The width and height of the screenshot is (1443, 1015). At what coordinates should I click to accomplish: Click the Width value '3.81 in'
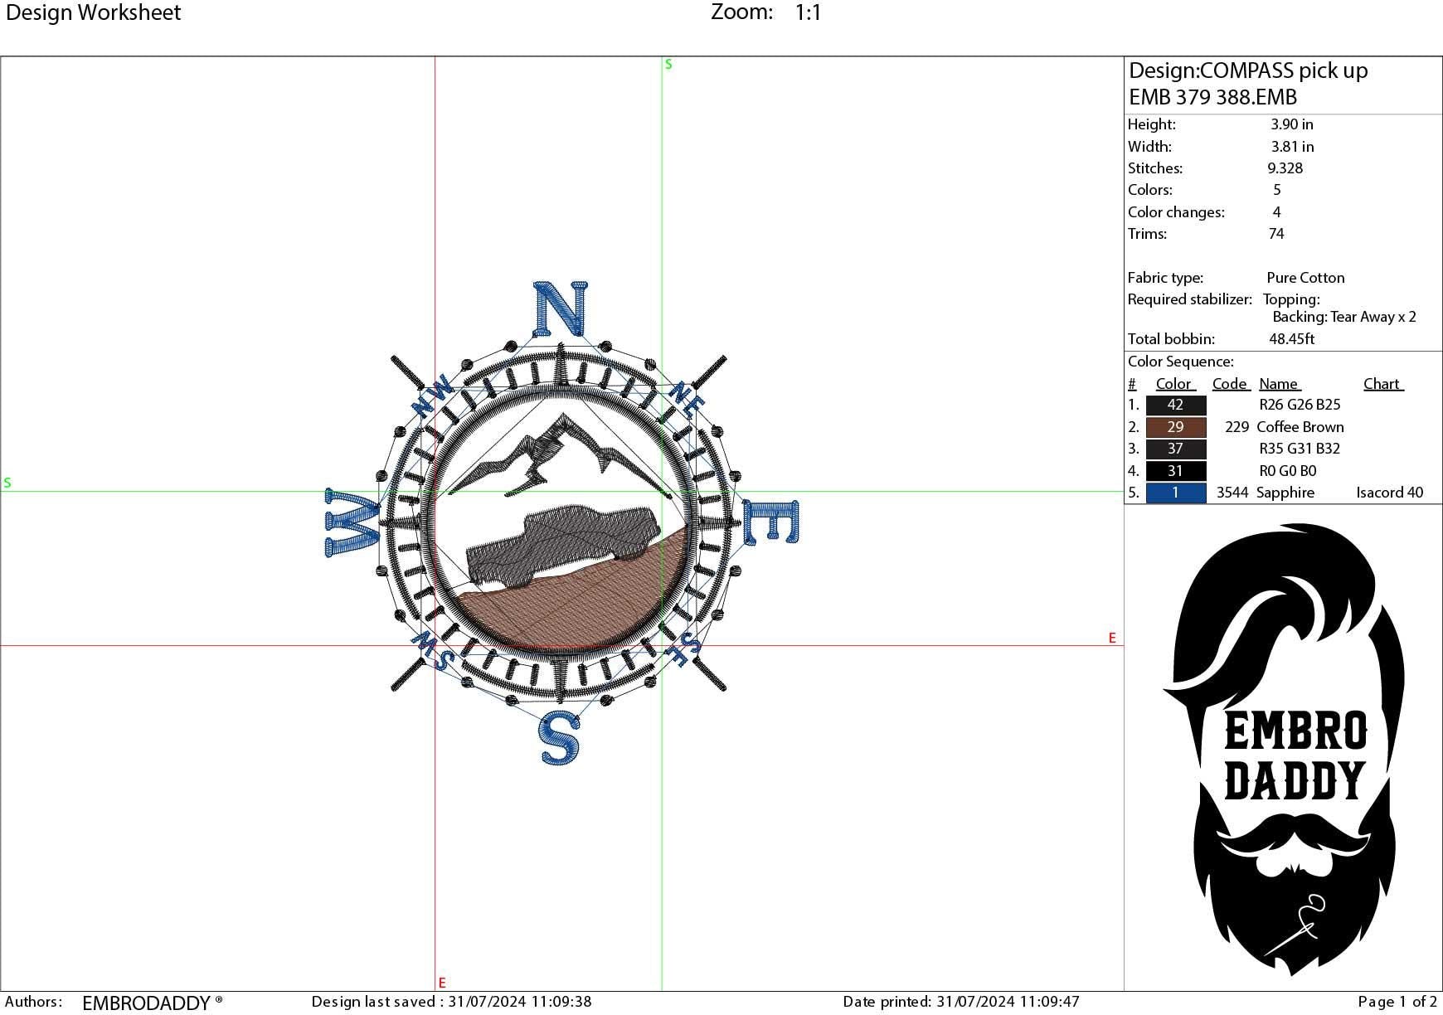coord(1292,147)
